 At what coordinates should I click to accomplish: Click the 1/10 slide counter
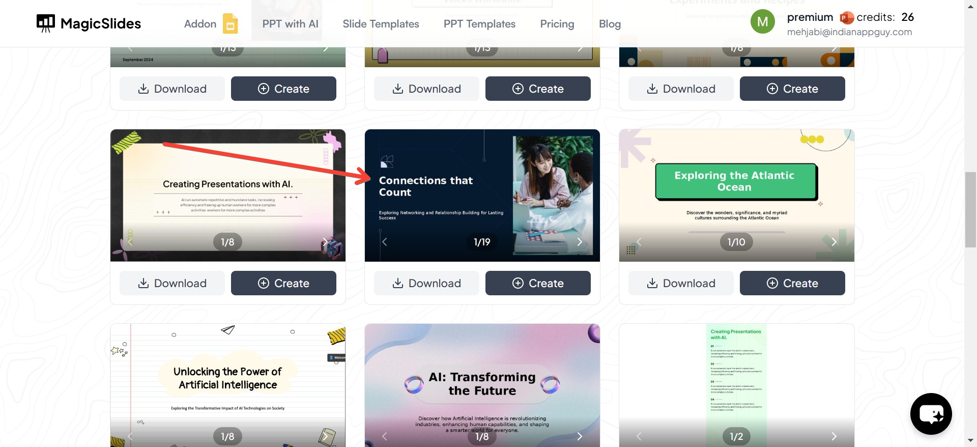coord(736,242)
